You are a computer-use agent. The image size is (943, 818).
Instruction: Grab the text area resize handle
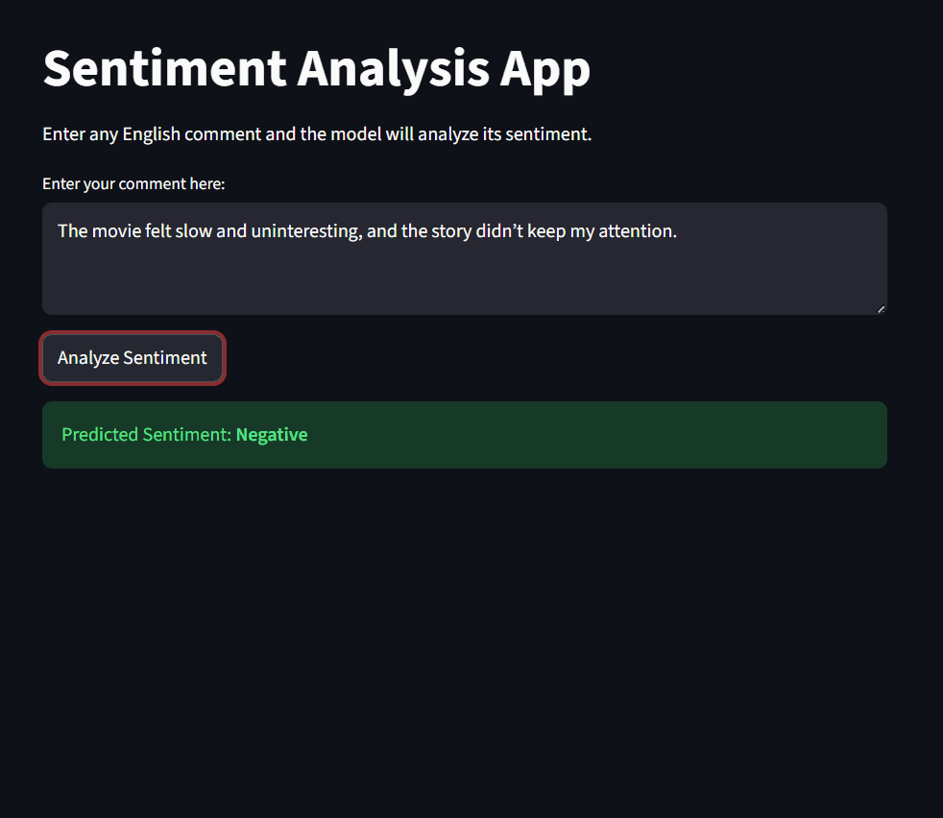(x=881, y=308)
